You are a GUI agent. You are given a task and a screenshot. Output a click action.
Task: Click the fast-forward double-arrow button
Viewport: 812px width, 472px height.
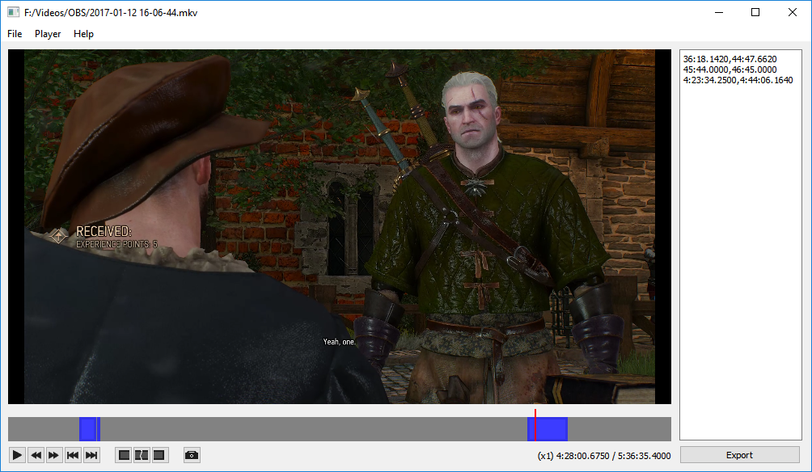(54, 456)
